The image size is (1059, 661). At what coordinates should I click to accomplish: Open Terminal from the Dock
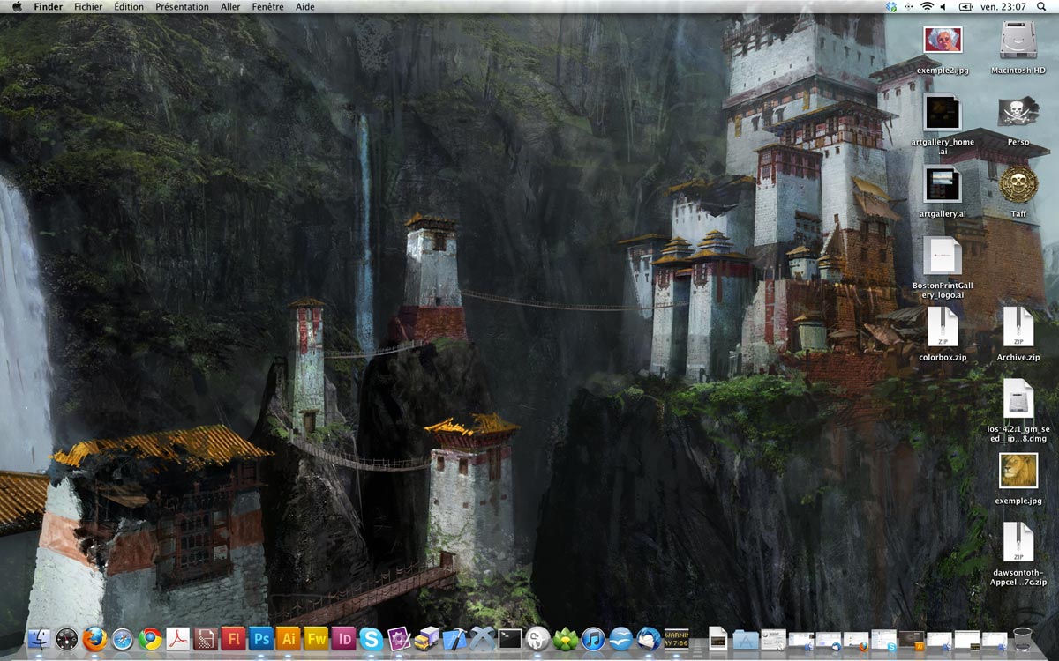click(x=509, y=639)
